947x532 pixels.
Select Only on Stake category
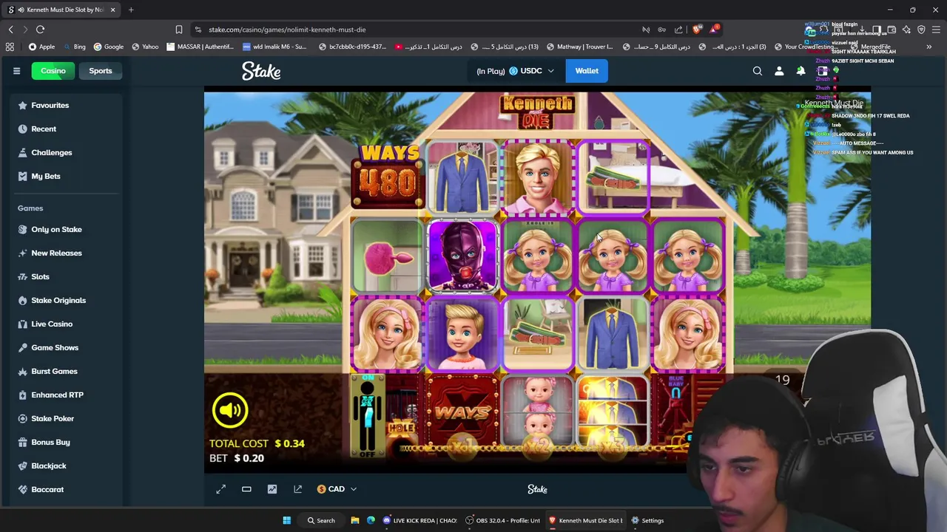65,229
